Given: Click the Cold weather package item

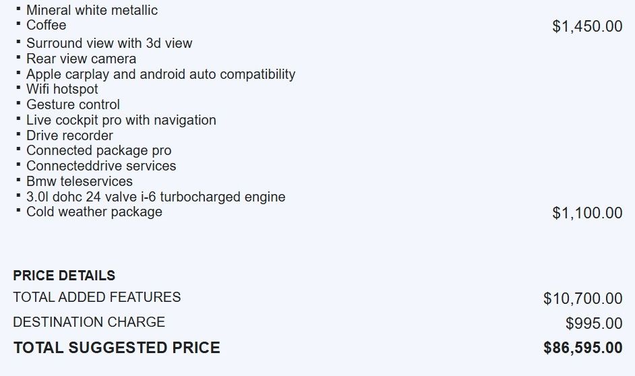Looking at the screenshot, I should [x=94, y=212].
